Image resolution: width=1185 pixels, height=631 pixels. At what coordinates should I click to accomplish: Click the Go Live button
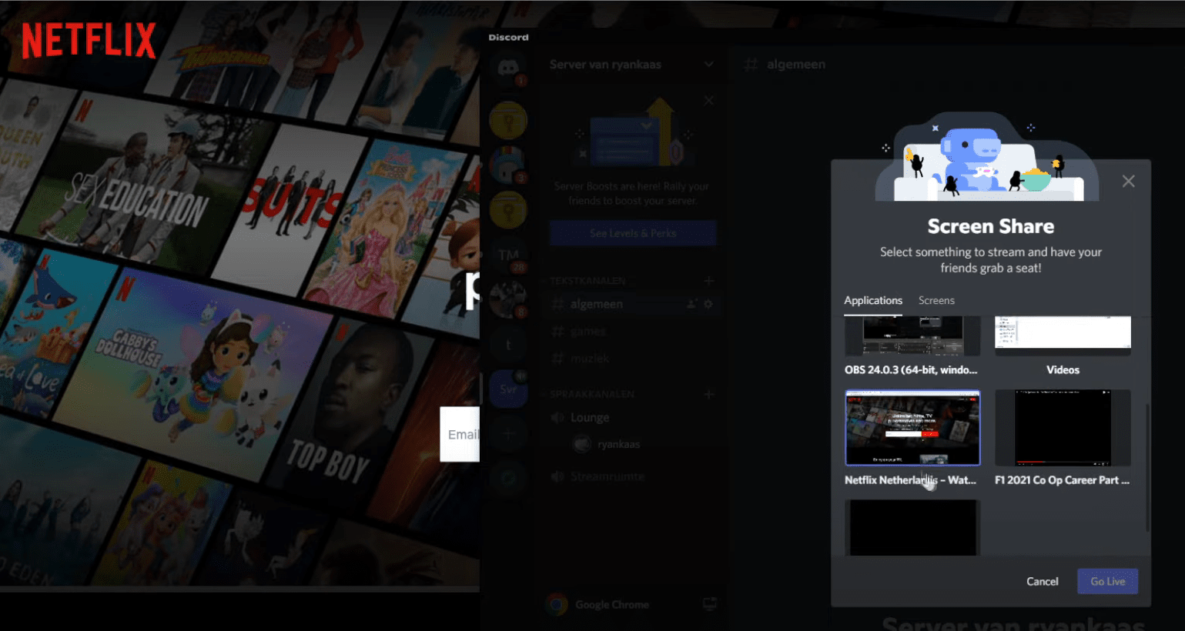click(1106, 582)
